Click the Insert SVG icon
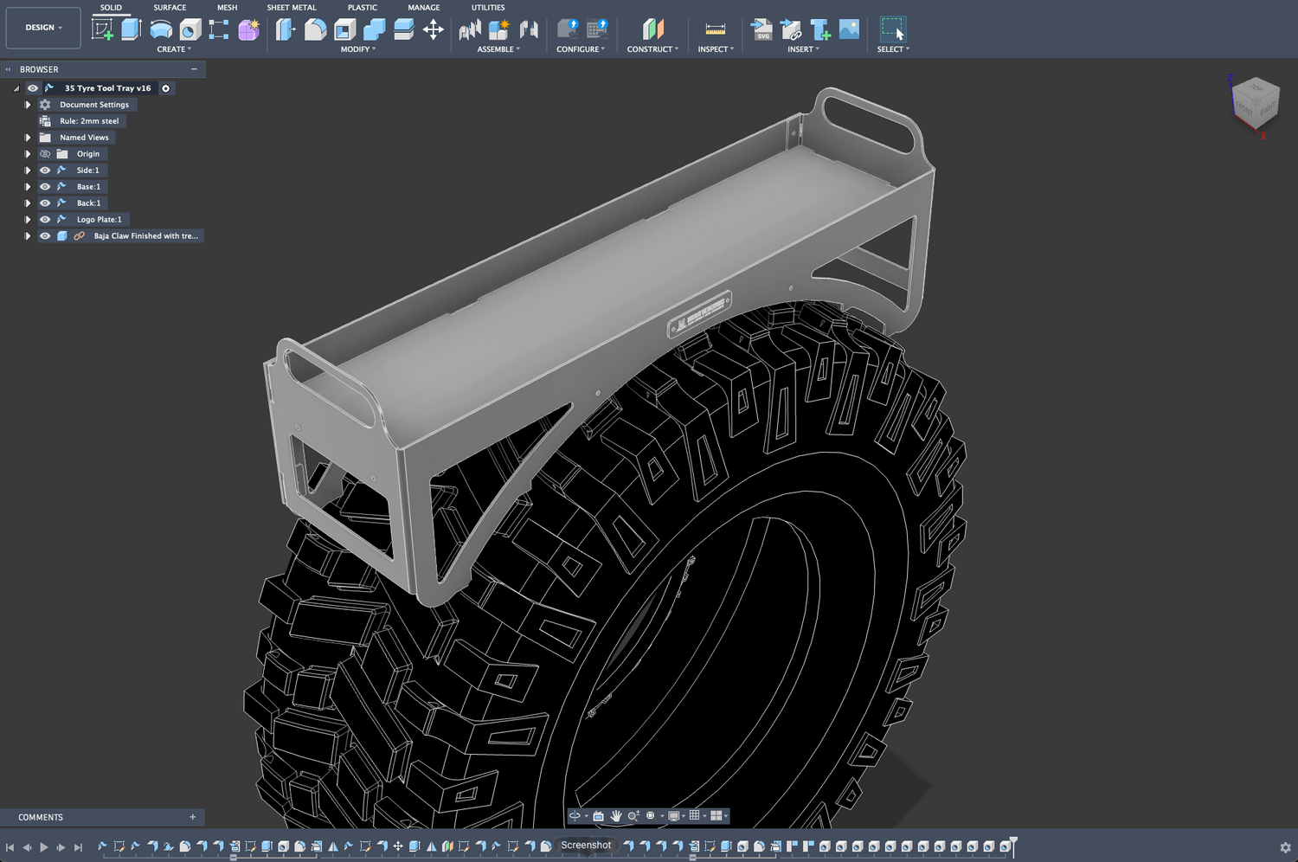 point(761,30)
